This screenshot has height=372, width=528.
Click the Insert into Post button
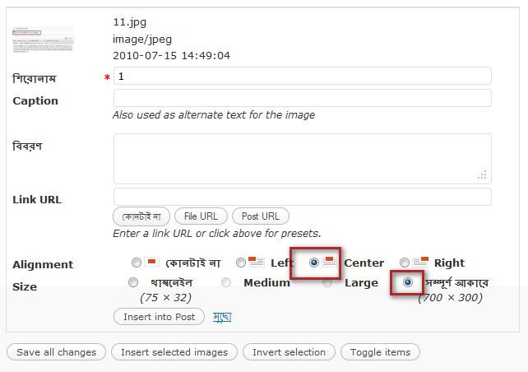click(159, 316)
